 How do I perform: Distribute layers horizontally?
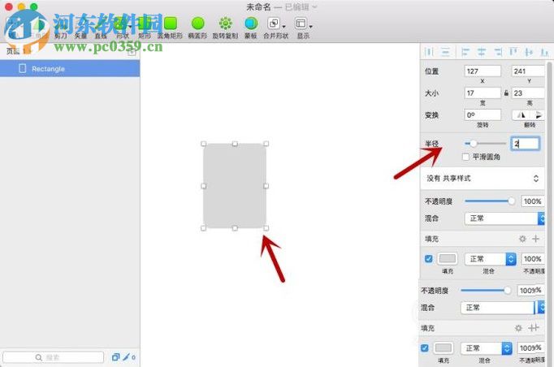click(x=429, y=52)
